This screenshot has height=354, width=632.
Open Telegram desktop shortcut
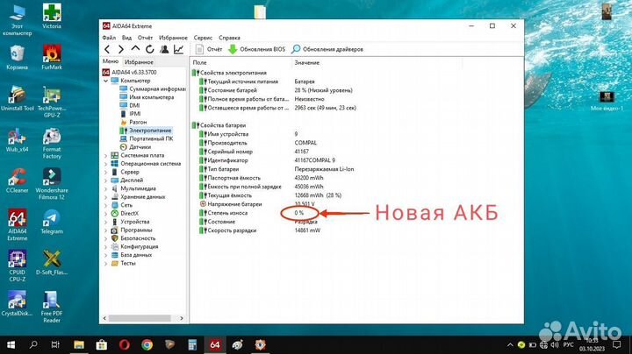pyautogui.click(x=52, y=222)
